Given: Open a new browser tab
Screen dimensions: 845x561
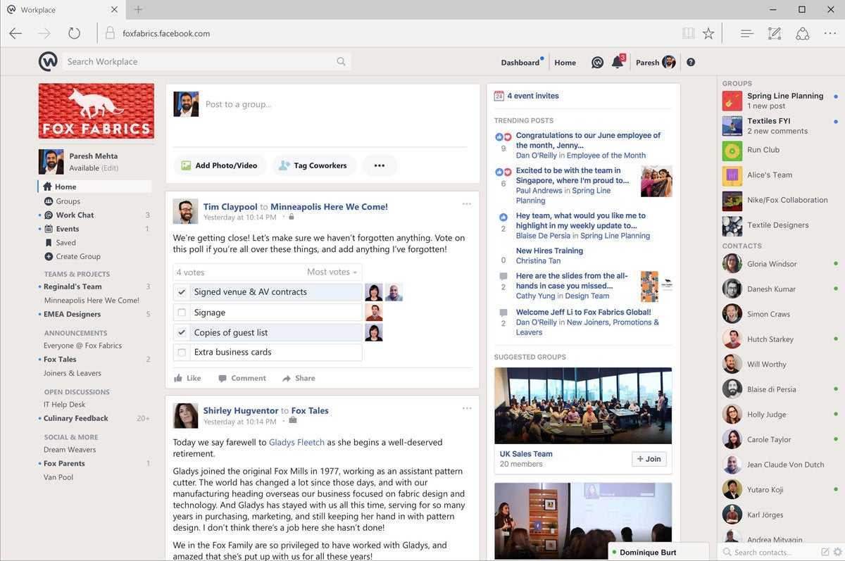Looking at the screenshot, I should (x=138, y=9).
